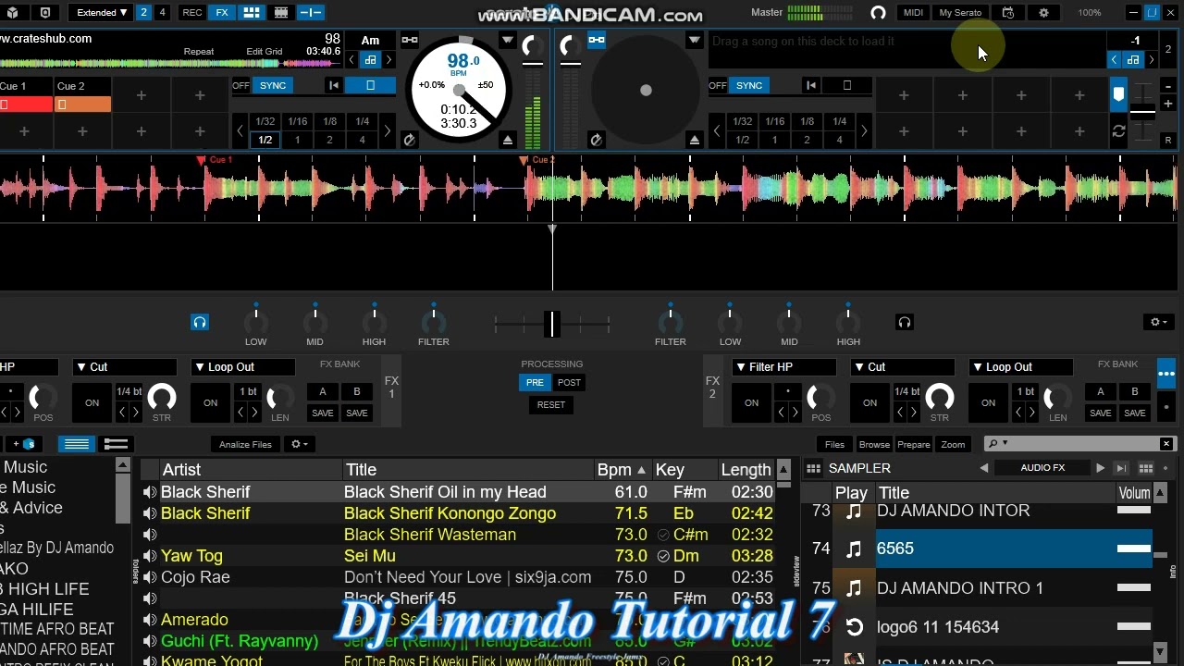Switch to 4-deck layout
The height and width of the screenshot is (666, 1184).
pos(162,13)
